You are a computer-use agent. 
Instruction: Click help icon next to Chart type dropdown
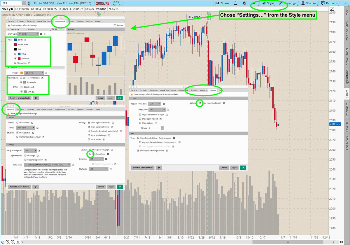45,34
